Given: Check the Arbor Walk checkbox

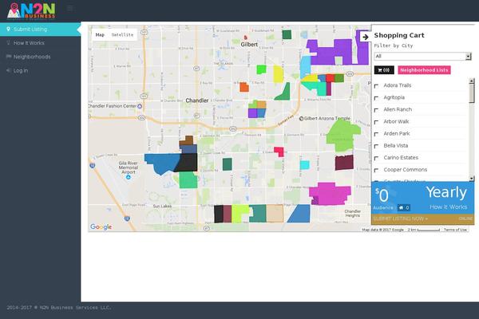Looking at the screenshot, I should click(376, 122).
